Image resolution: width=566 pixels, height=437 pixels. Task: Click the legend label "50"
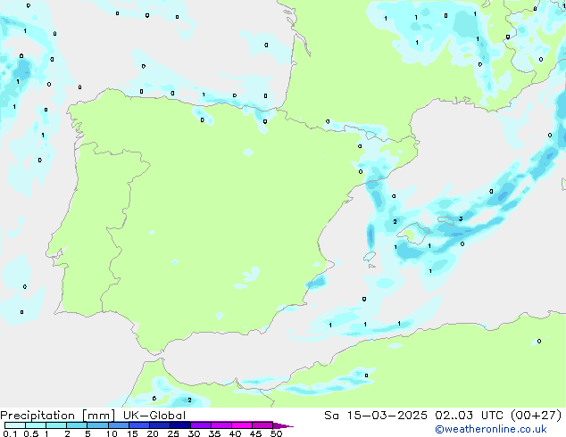pyautogui.click(x=276, y=433)
